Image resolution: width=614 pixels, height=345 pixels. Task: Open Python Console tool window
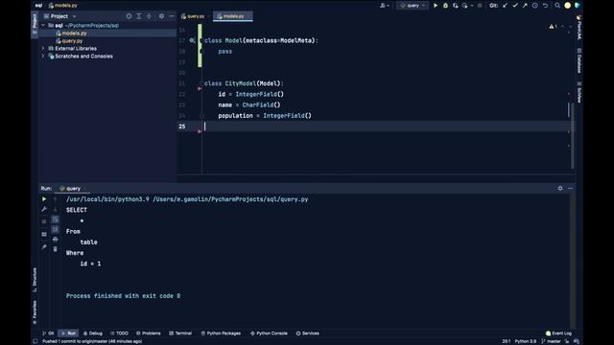coord(269,333)
